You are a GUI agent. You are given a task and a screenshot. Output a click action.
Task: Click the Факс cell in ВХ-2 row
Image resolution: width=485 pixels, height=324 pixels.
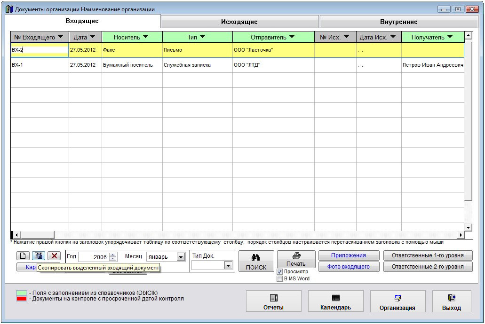(x=132, y=50)
